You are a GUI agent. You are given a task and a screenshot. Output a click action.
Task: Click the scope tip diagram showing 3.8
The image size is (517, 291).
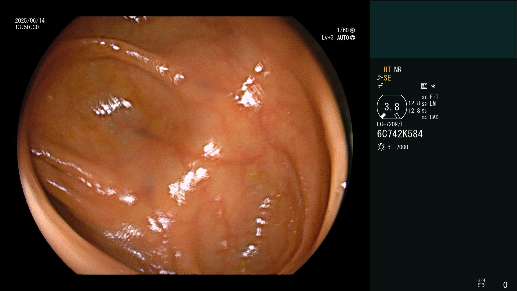tap(392, 107)
